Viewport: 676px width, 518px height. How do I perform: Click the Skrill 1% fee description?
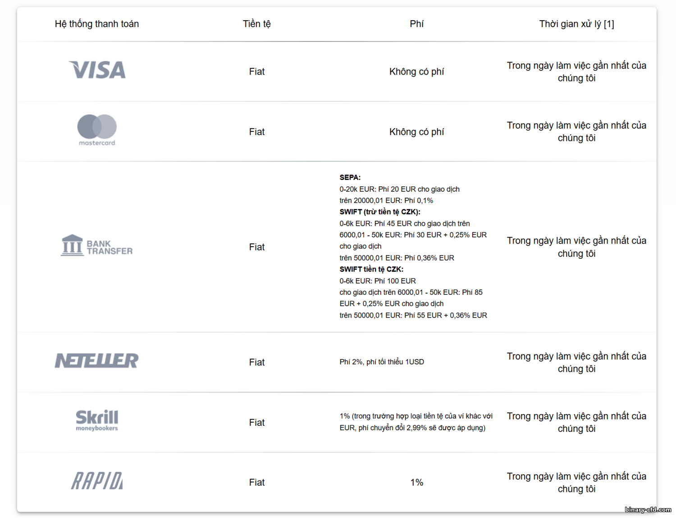[416, 422]
